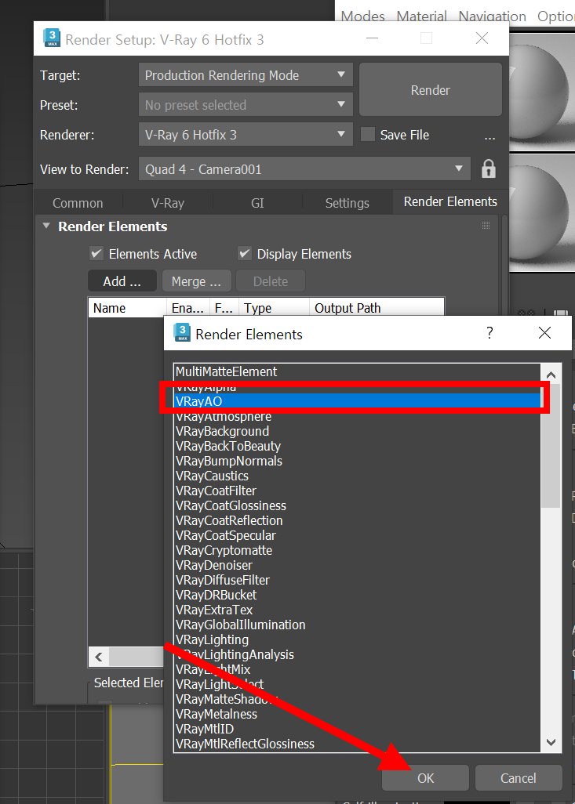Click the down arrow of the element list scrollbar
The height and width of the screenshot is (804, 575).
551,742
